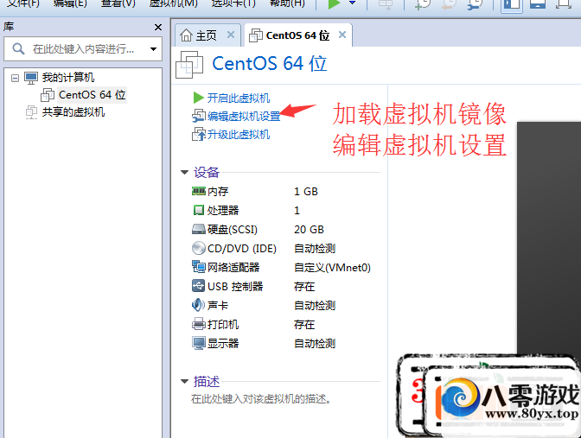Image resolution: width=581 pixels, height=438 pixels.
Task: Click the green power-on play toolbar button
Action: point(334,3)
